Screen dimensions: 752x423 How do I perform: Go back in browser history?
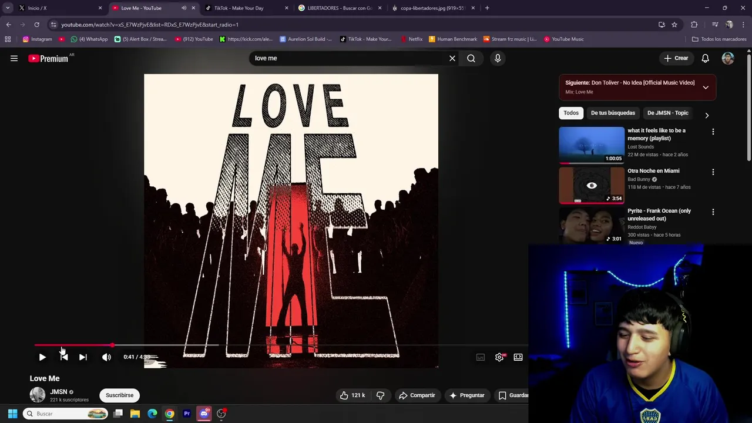pos(8,25)
